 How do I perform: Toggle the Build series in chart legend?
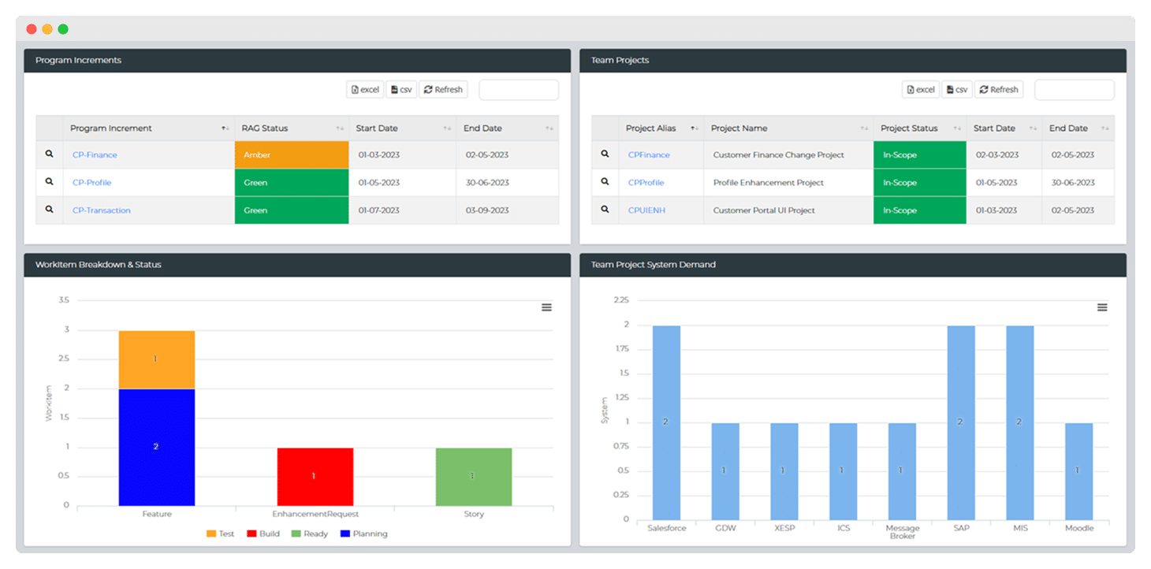263,534
